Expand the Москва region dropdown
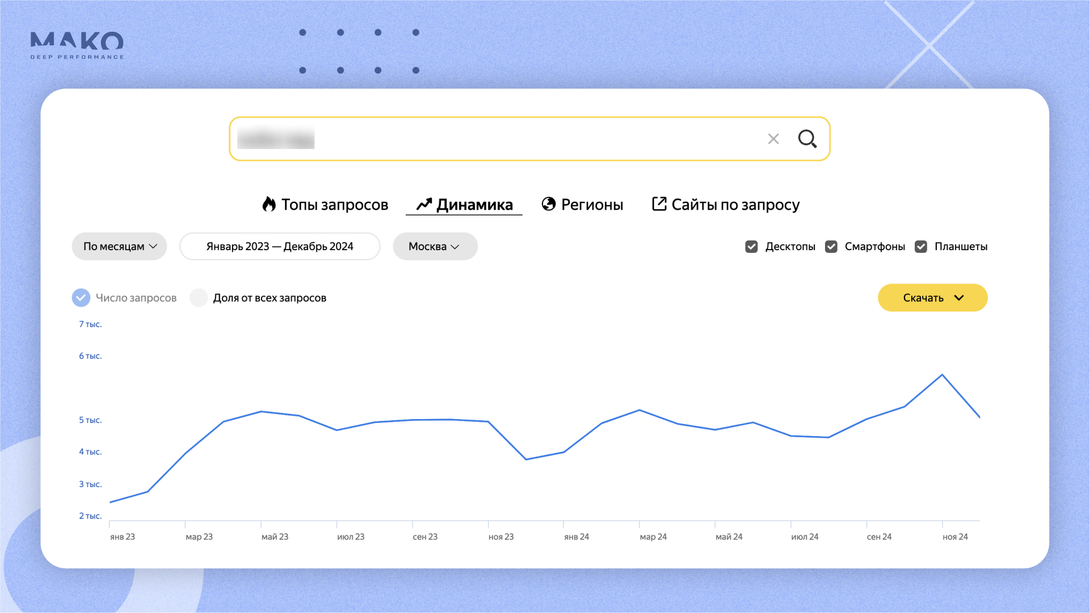1090x613 pixels. [x=435, y=247]
